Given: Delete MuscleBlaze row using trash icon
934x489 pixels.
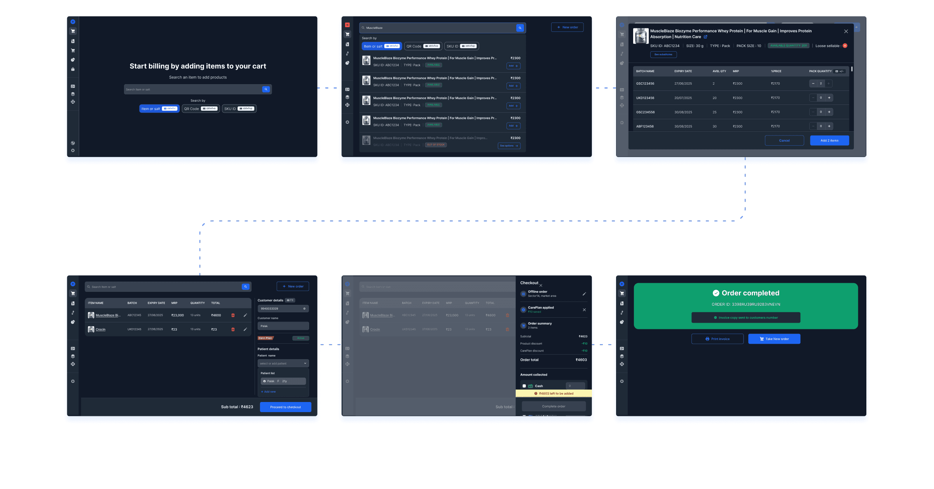Looking at the screenshot, I should point(233,315).
